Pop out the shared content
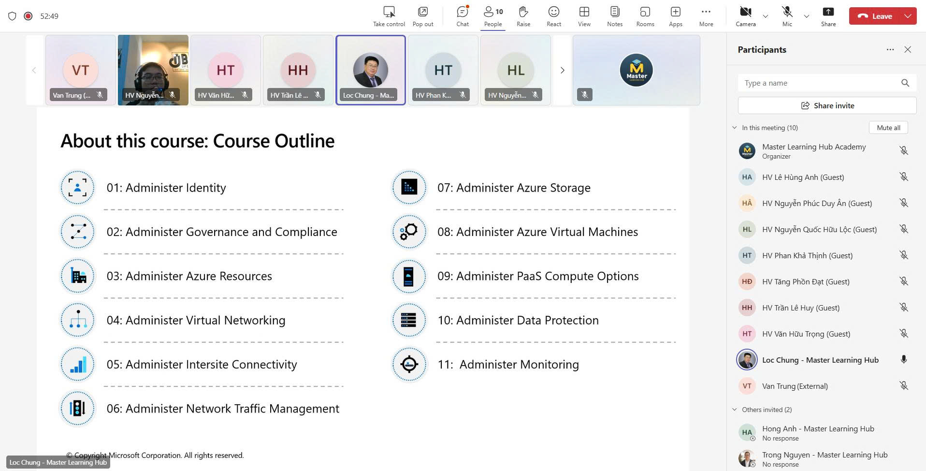 (423, 16)
